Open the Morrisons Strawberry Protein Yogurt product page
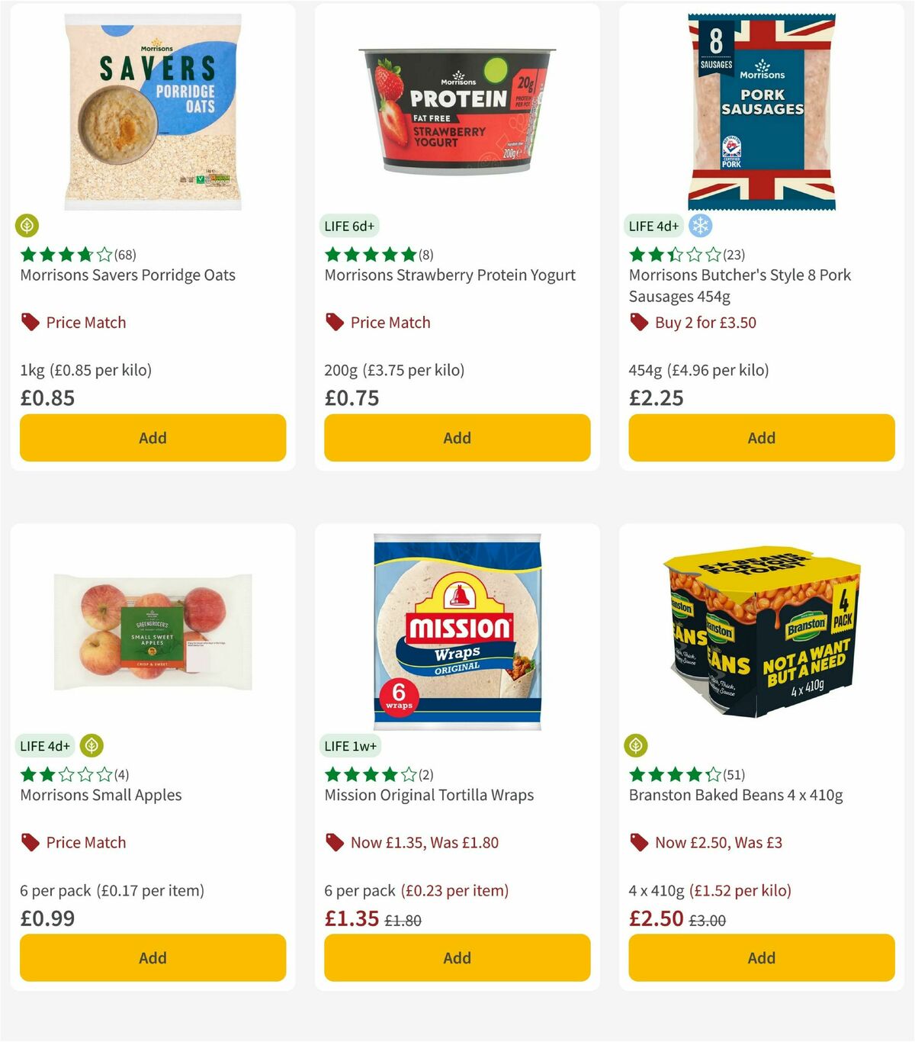The width and height of the screenshot is (915, 1042). tap(450, 275)
